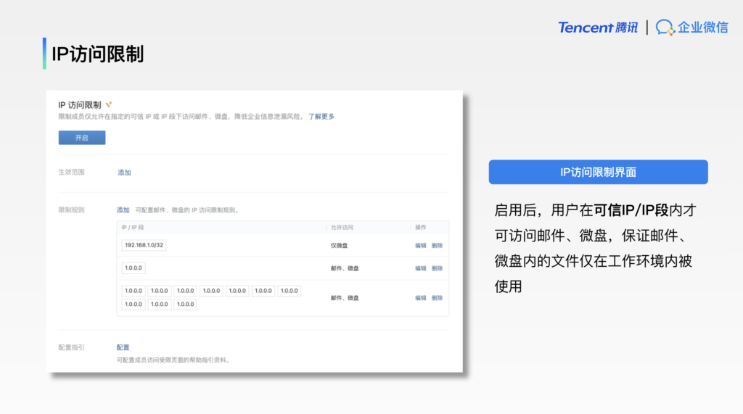The height and width of the screenshot is (414, 743).
Task: Click the 企业微信 chat bubble logo icon
Action: click(665, 28)
